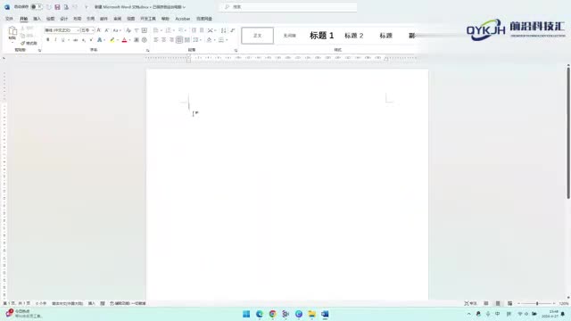Click the Increase Indent icon
Screen dimensions: 571x321
(x=202, y=30)
